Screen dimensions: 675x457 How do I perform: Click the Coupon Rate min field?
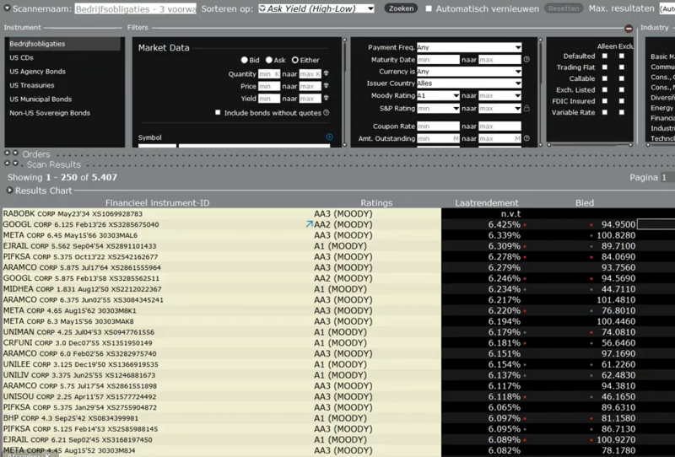click(x=438, y=126)
